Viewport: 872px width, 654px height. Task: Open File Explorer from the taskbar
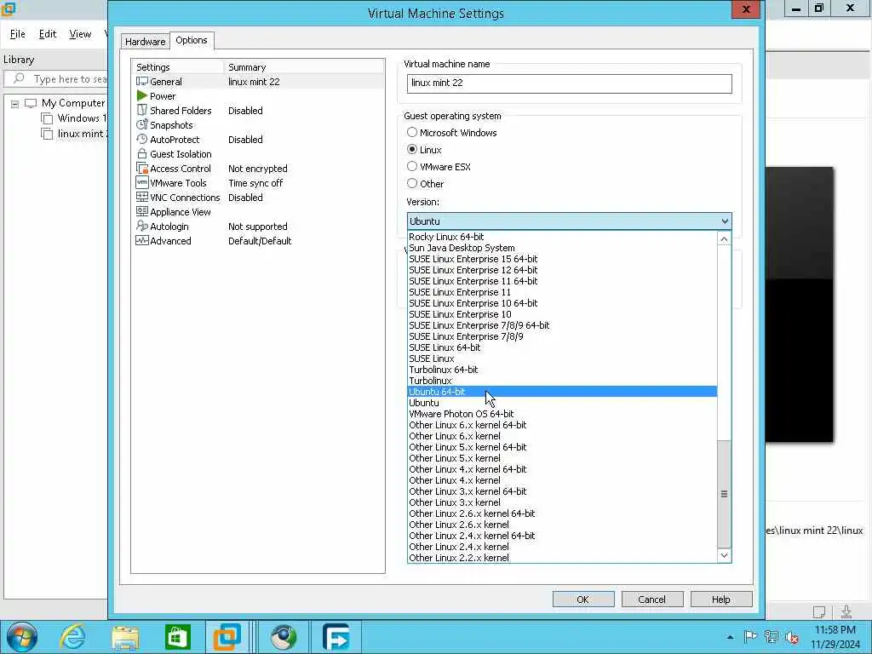coord(125,637)
